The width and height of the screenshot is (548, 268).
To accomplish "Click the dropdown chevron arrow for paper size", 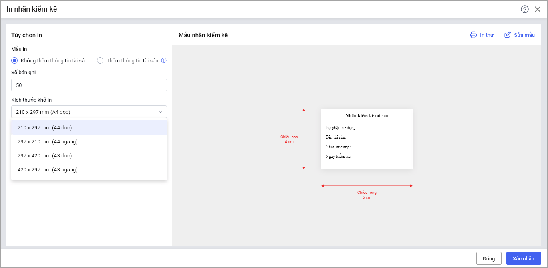I will click(161, 112).
